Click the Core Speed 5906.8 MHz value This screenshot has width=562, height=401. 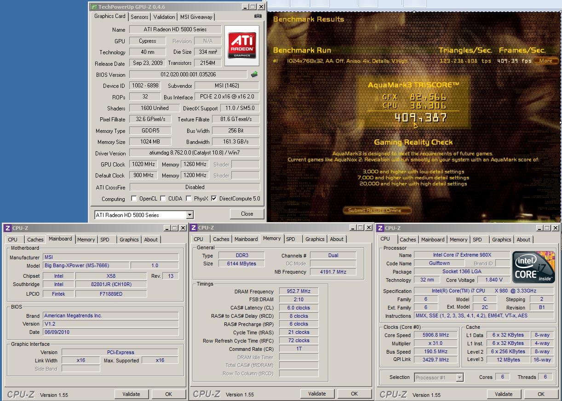point(436,335)
